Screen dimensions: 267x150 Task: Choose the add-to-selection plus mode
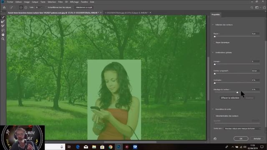click(21, 7)
